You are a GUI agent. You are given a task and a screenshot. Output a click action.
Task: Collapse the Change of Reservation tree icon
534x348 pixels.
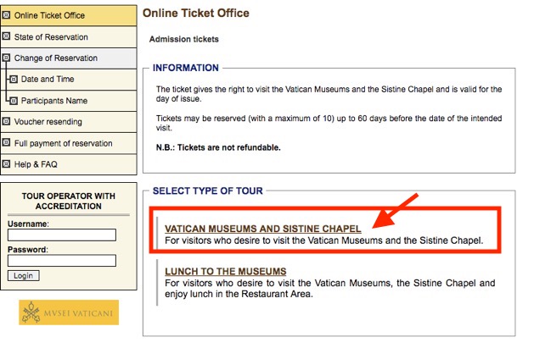(6, 58)
